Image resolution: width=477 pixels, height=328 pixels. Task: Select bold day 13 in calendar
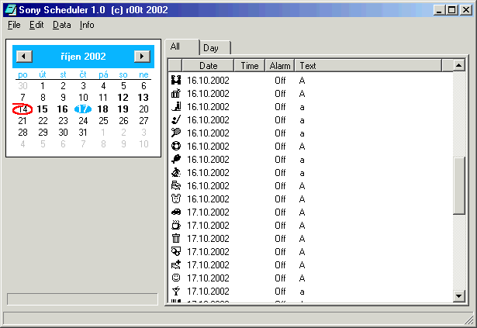pyautogui.click(x=143, y=98)
